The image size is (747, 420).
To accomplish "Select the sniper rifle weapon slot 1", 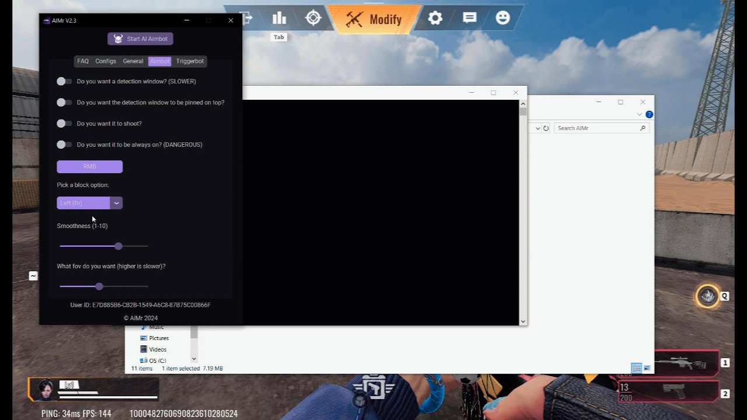I will (686, 362).
